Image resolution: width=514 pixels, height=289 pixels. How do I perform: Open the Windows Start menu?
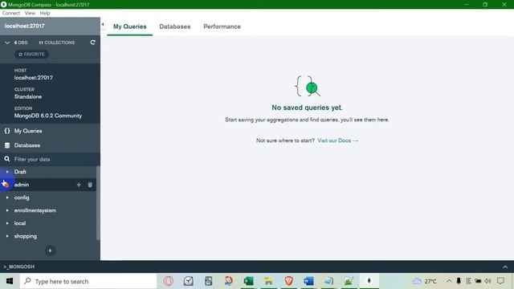click(x=9, y=281)
